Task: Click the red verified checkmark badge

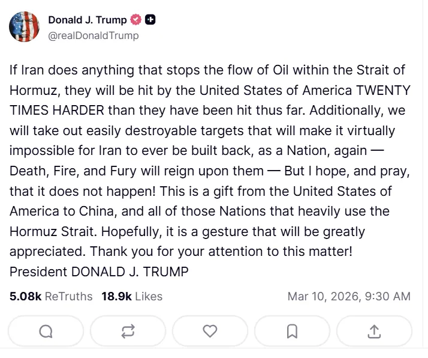Action: click(136, 20)
